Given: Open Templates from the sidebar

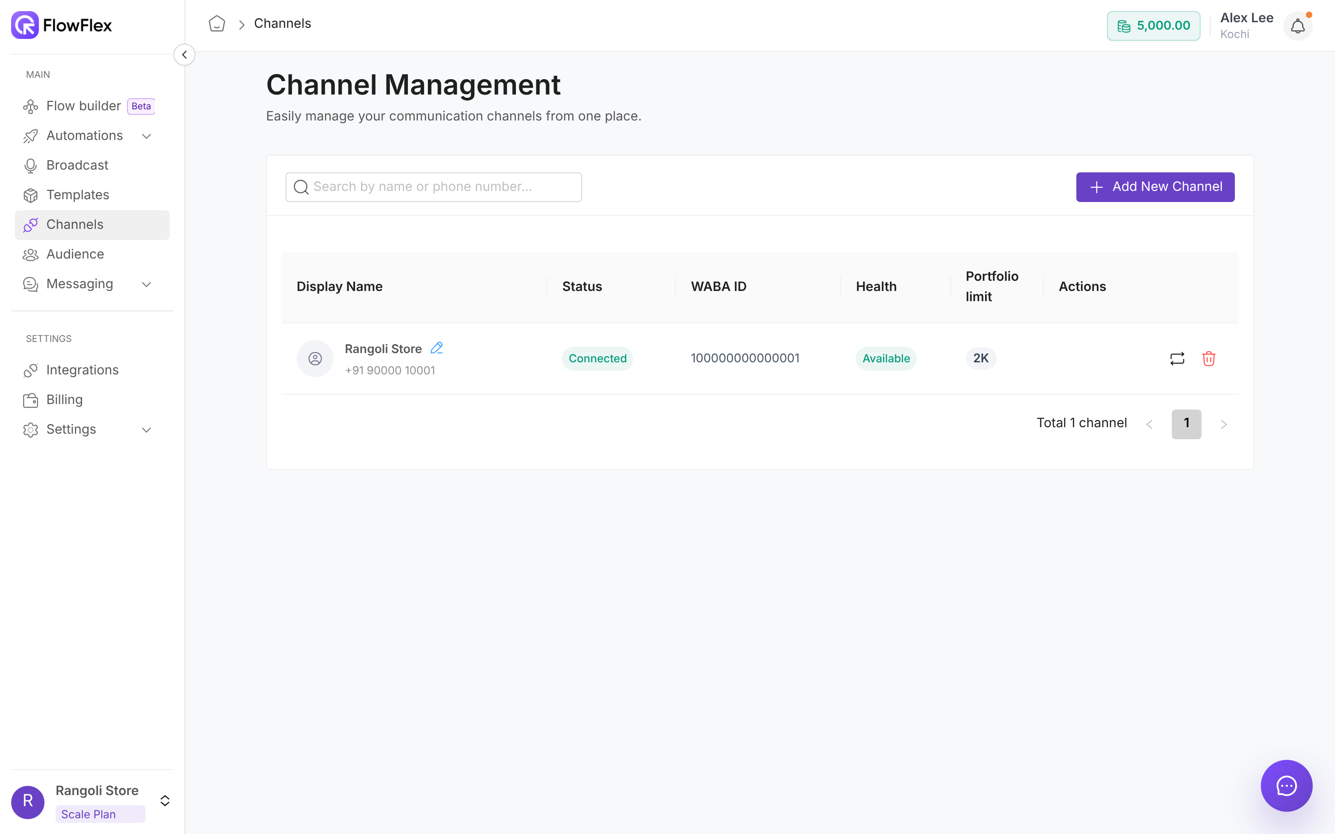Looking at the screenshot, I should 92,195.
